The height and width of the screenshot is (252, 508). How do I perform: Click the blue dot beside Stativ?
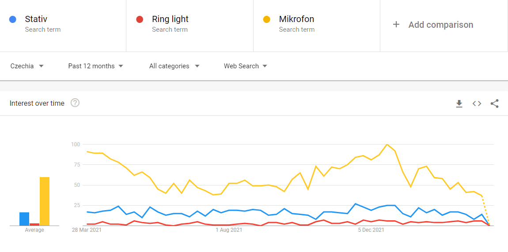tap(13, 19)
